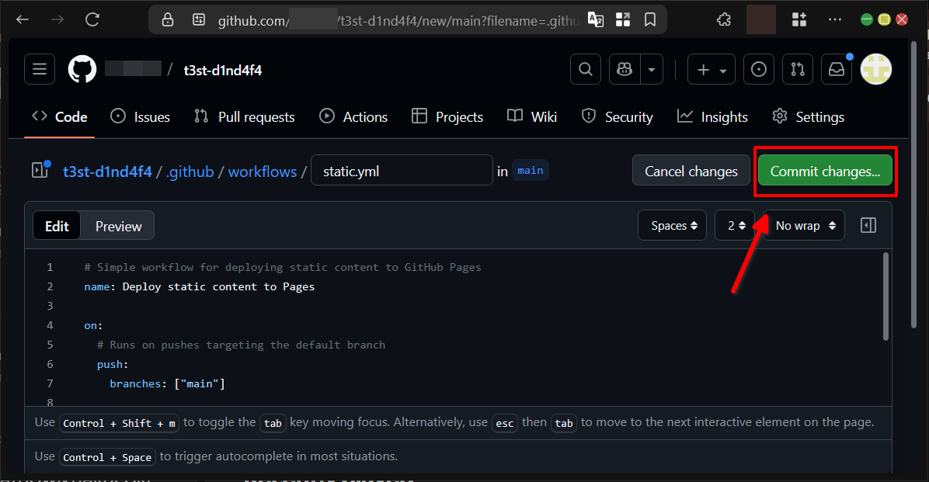Reload the page
This screenshot has height=482, width=929.
tap(92, 19)
